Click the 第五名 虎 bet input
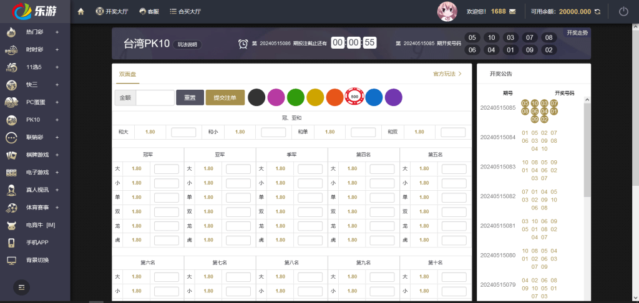 tap(454, 240)
